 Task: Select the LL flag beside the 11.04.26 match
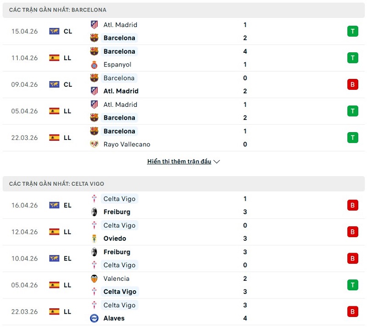[x=55, y=58]
